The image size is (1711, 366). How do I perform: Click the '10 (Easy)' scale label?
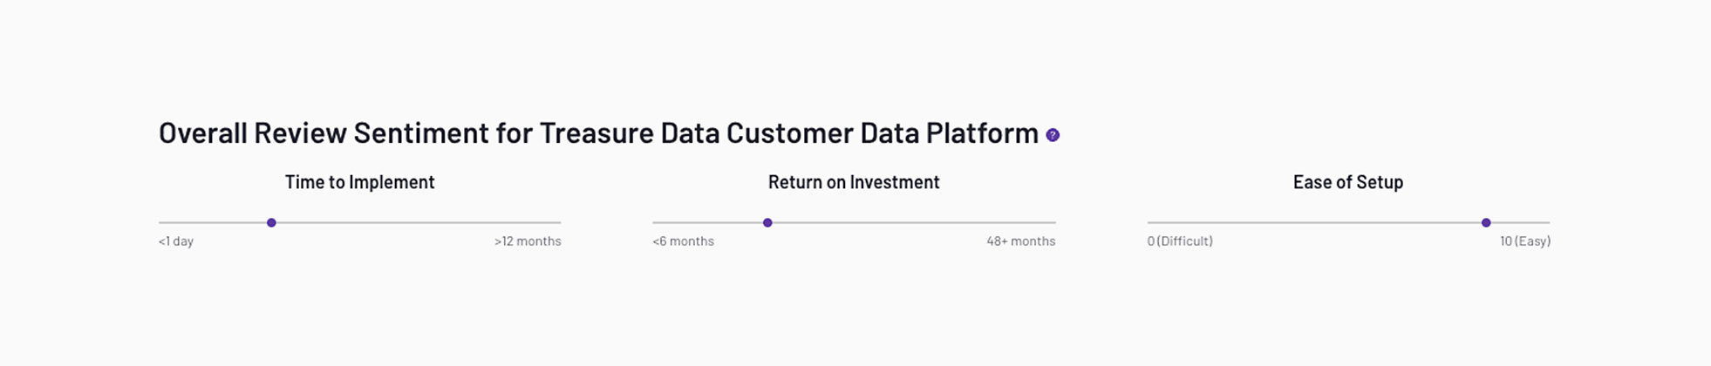pos(1524,241)
